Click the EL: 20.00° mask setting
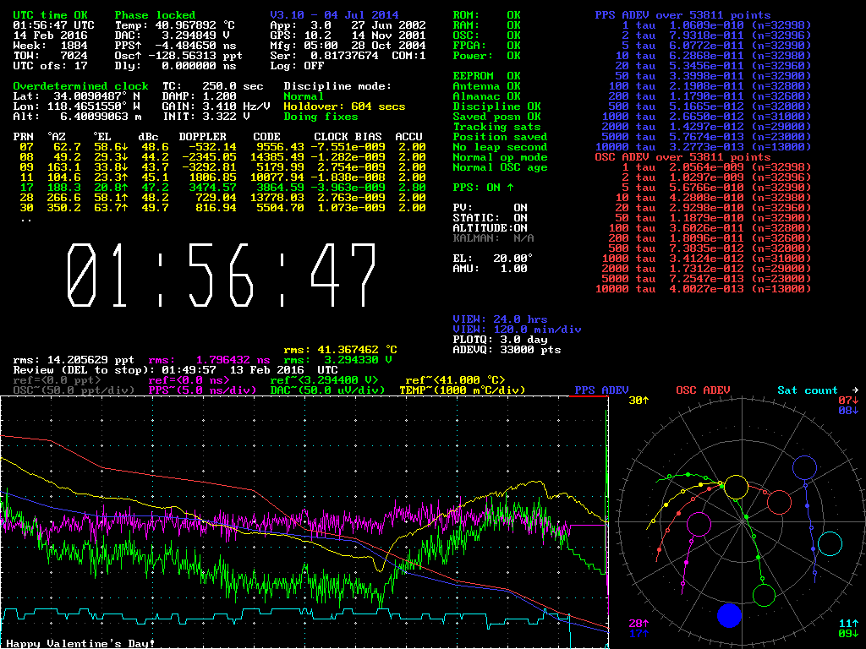Image resolution: width=866 pixels, height=649 pixels. pyautogui.click(x=494, y=259)
